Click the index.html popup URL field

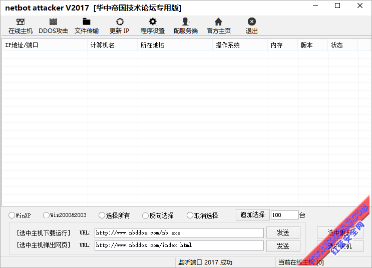179,245
